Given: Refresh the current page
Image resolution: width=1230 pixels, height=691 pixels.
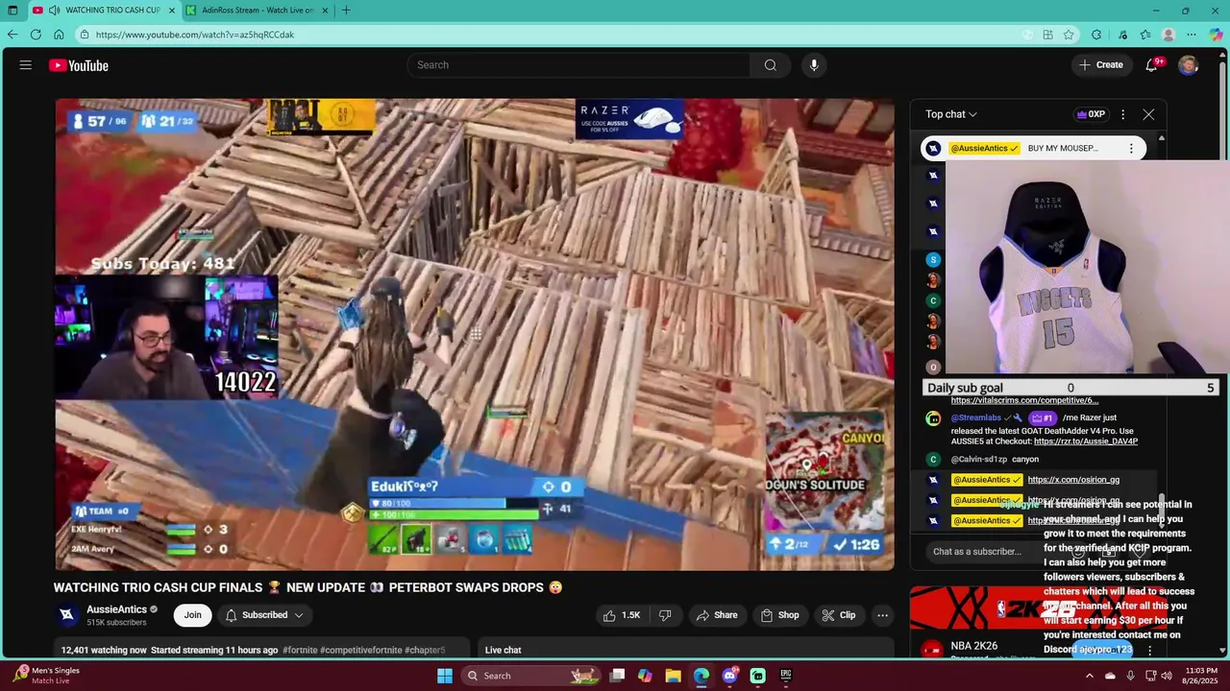Looking at the screenshot, I should click(x=36, y=35).
